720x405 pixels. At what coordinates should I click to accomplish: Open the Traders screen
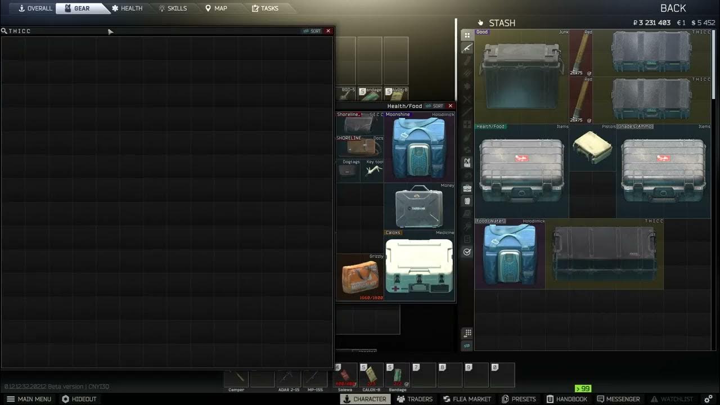(415, 399)
